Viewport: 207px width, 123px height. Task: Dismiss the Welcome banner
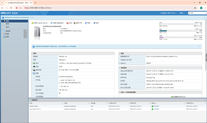(205, 17)
